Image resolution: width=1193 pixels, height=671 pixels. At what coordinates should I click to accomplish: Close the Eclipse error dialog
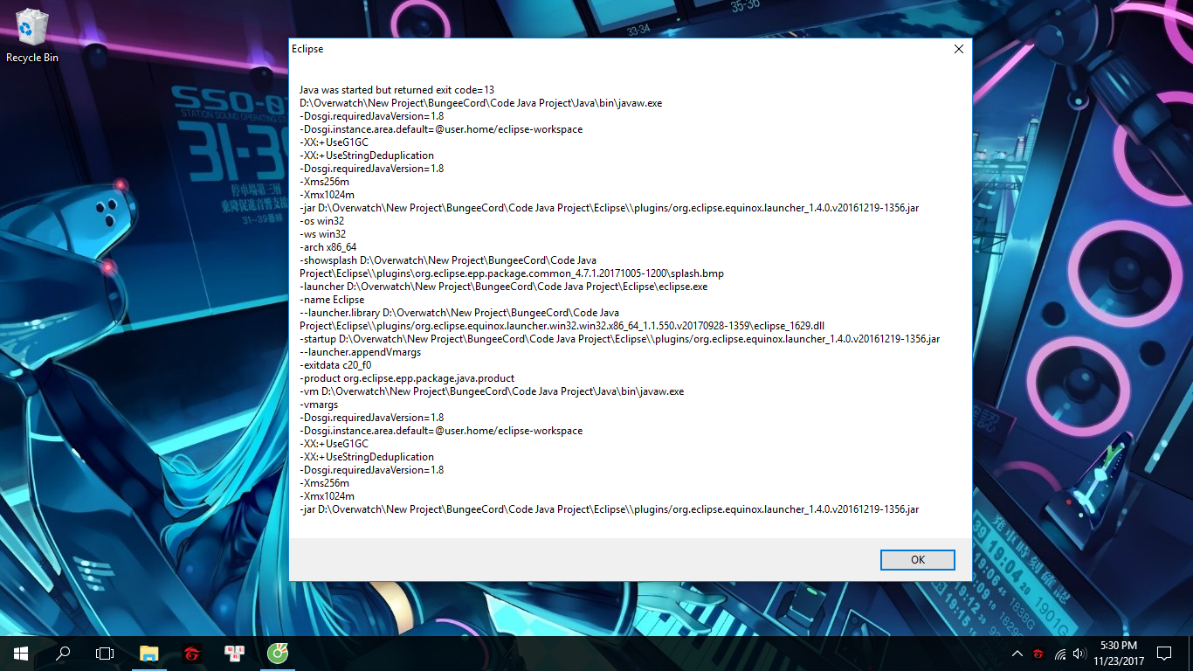(x=958, y=49)
